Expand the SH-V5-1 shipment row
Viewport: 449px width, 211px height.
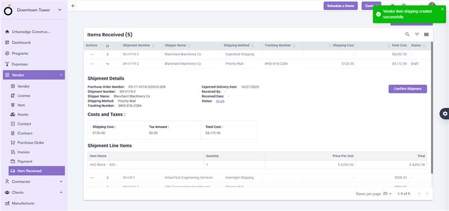[x=107, y=178]
